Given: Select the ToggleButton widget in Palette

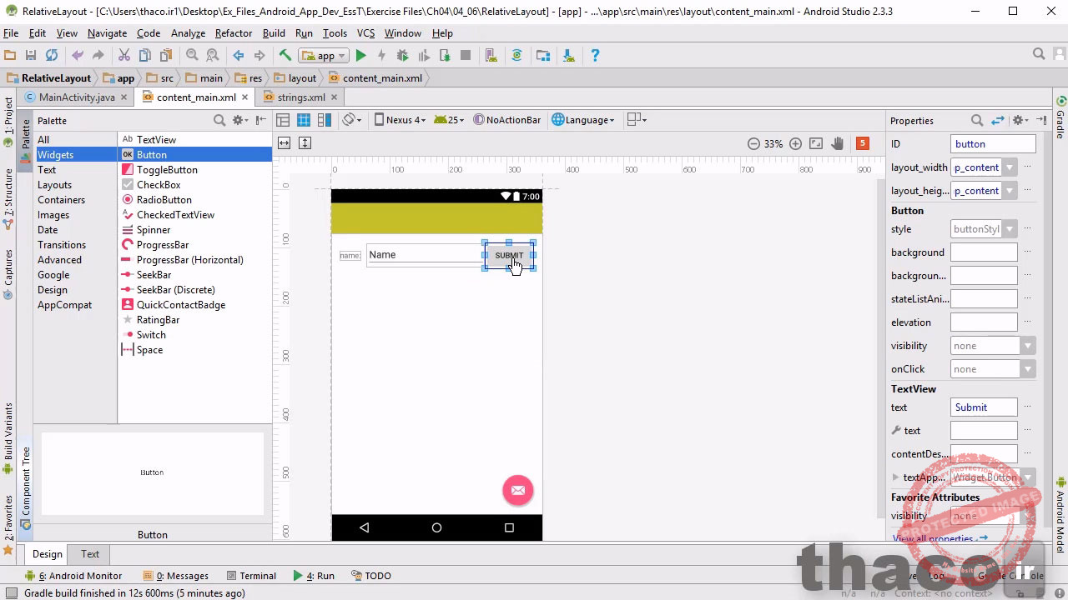Looking at the screenshot, I should tap(167, 170).
